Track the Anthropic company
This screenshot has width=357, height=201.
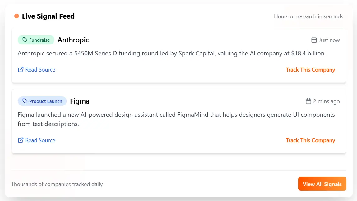(310, 70)
